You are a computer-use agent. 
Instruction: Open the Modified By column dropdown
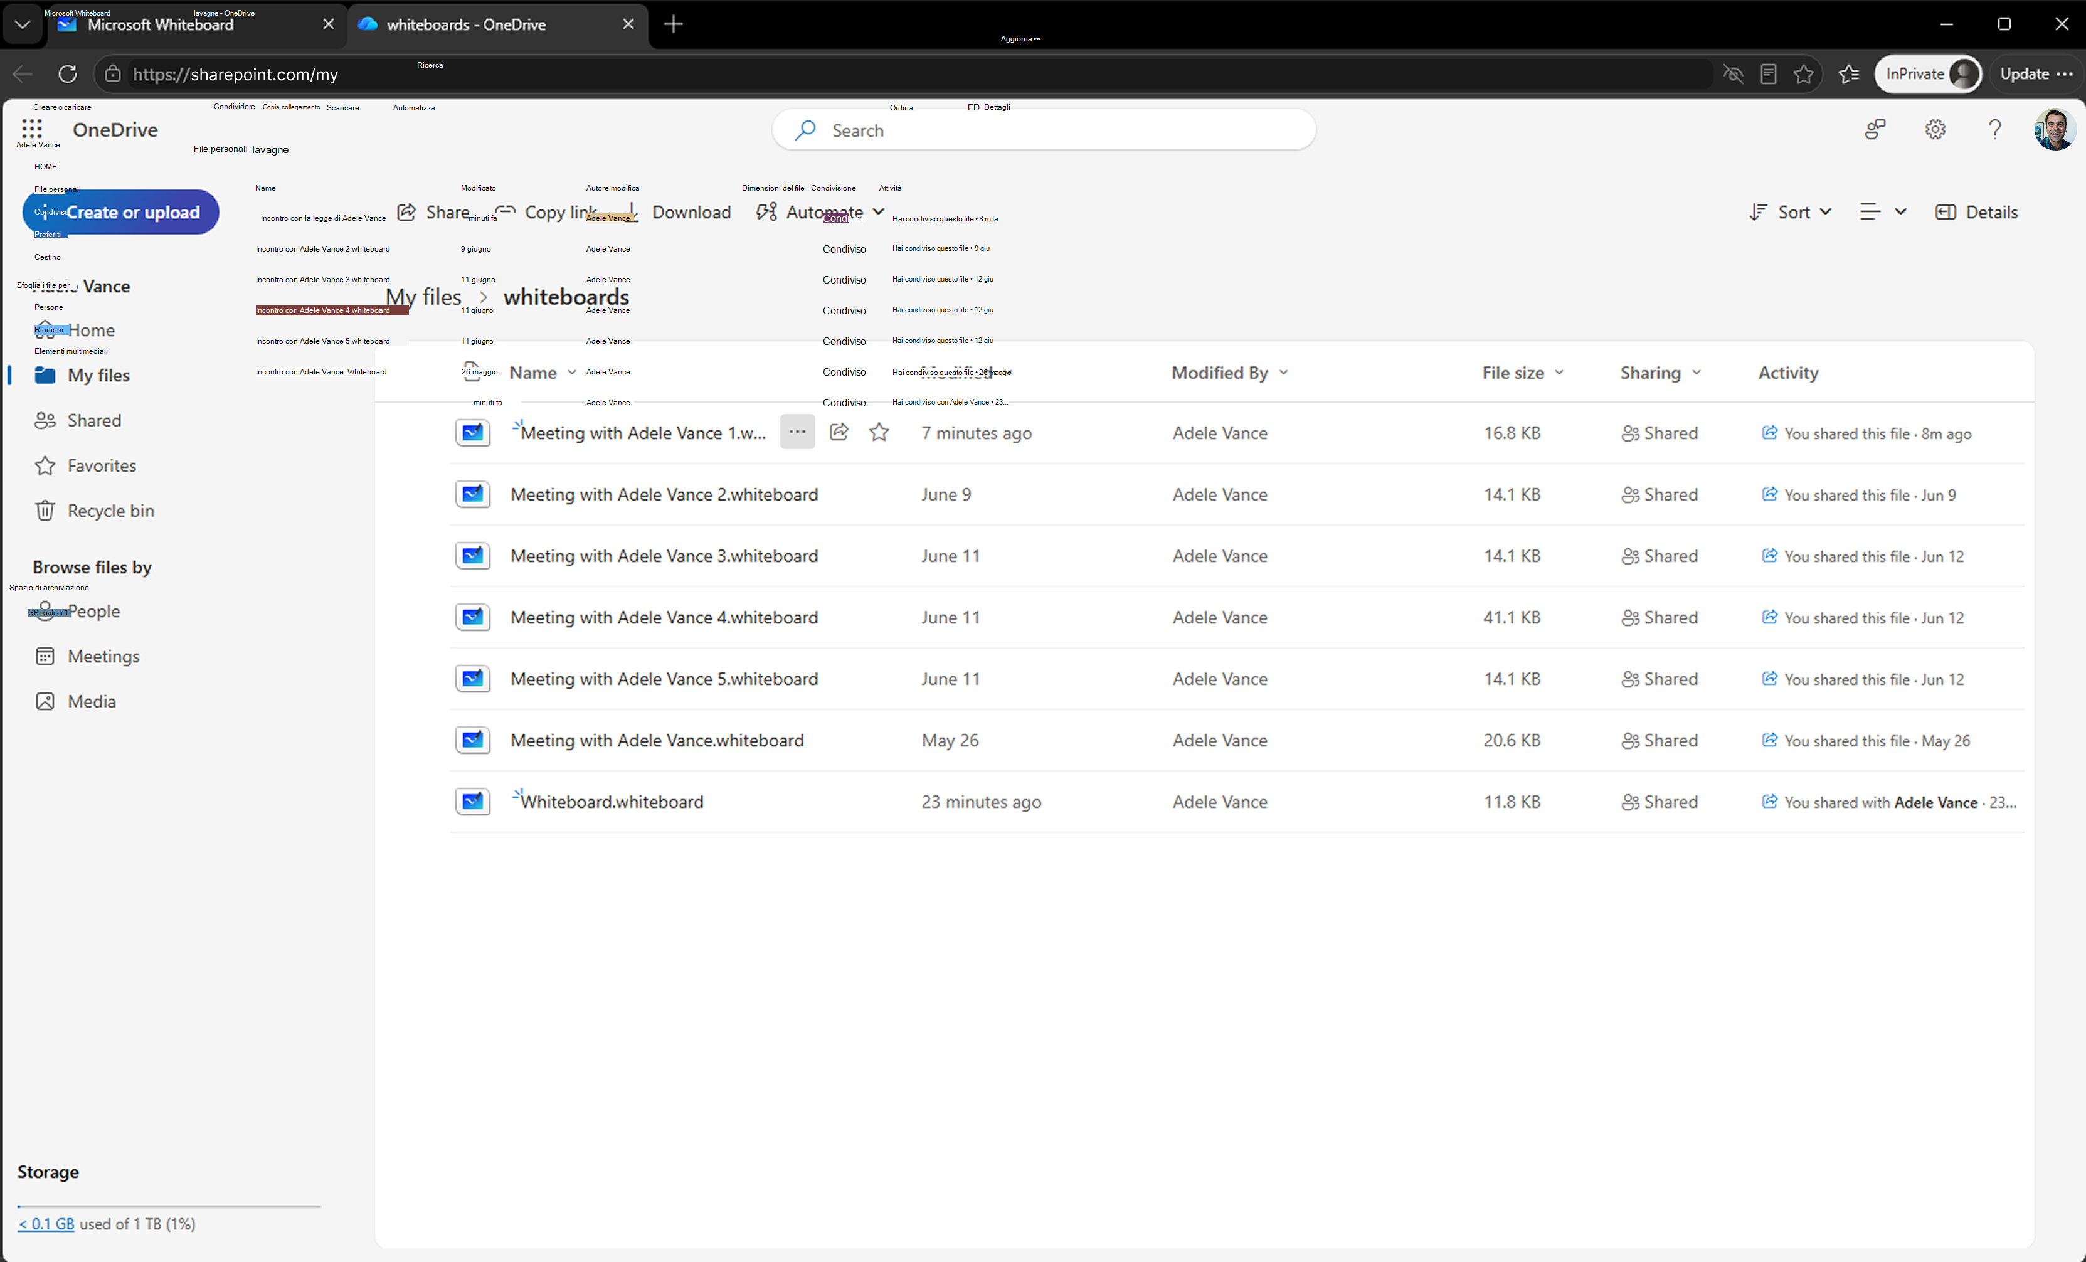pyautogui.click(x=1283, y=373)
